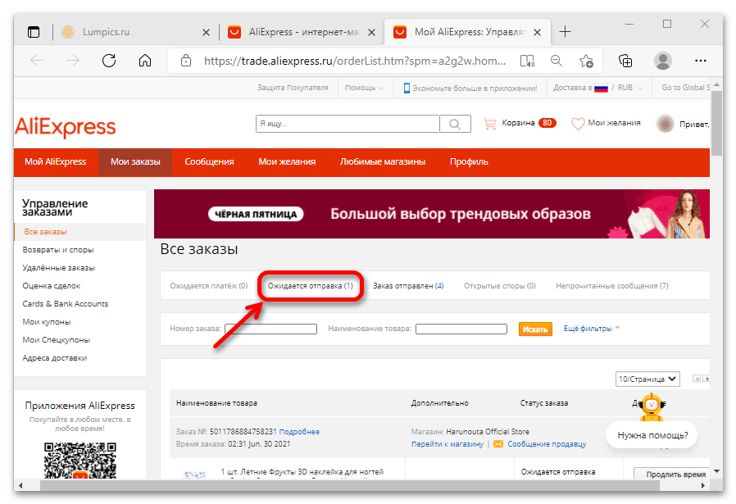Viewport: 736px width, 504px height.
Task: Click the orange Искать button
Action: 535,329
